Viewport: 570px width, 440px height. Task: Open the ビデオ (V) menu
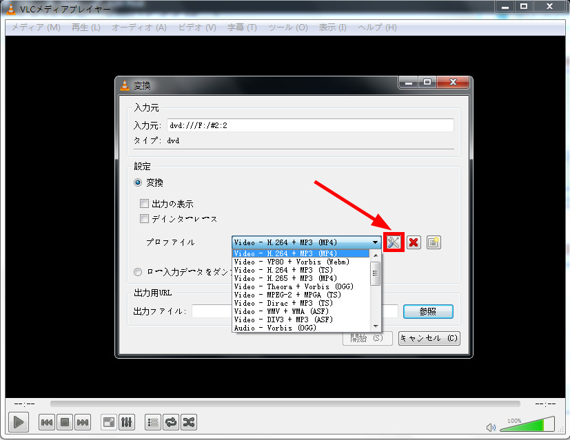(x=197, y=28)
